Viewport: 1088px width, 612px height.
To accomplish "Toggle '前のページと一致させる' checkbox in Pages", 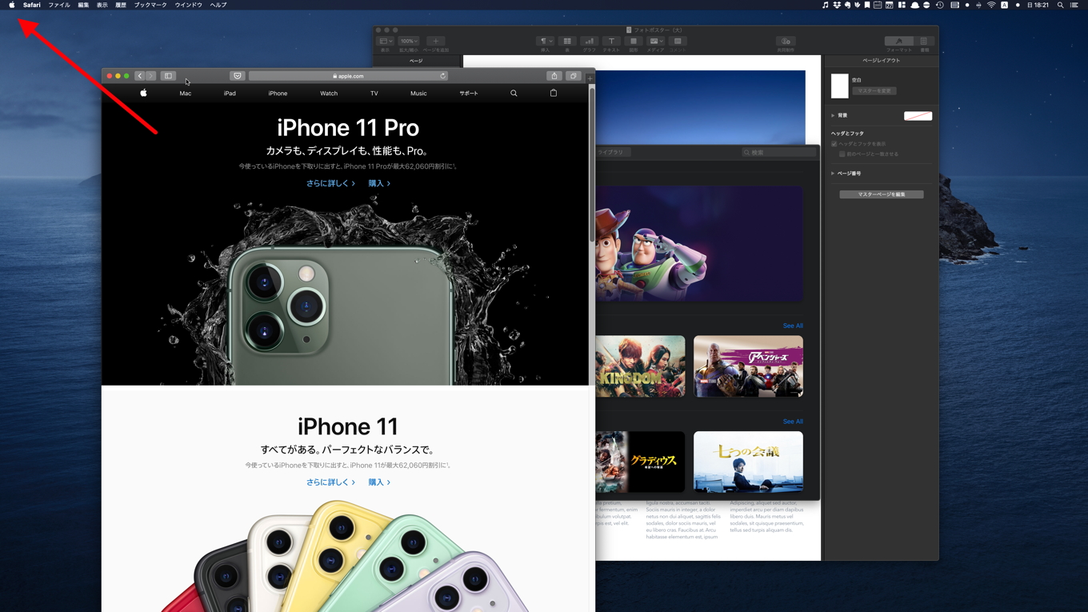I will (842, 154).
